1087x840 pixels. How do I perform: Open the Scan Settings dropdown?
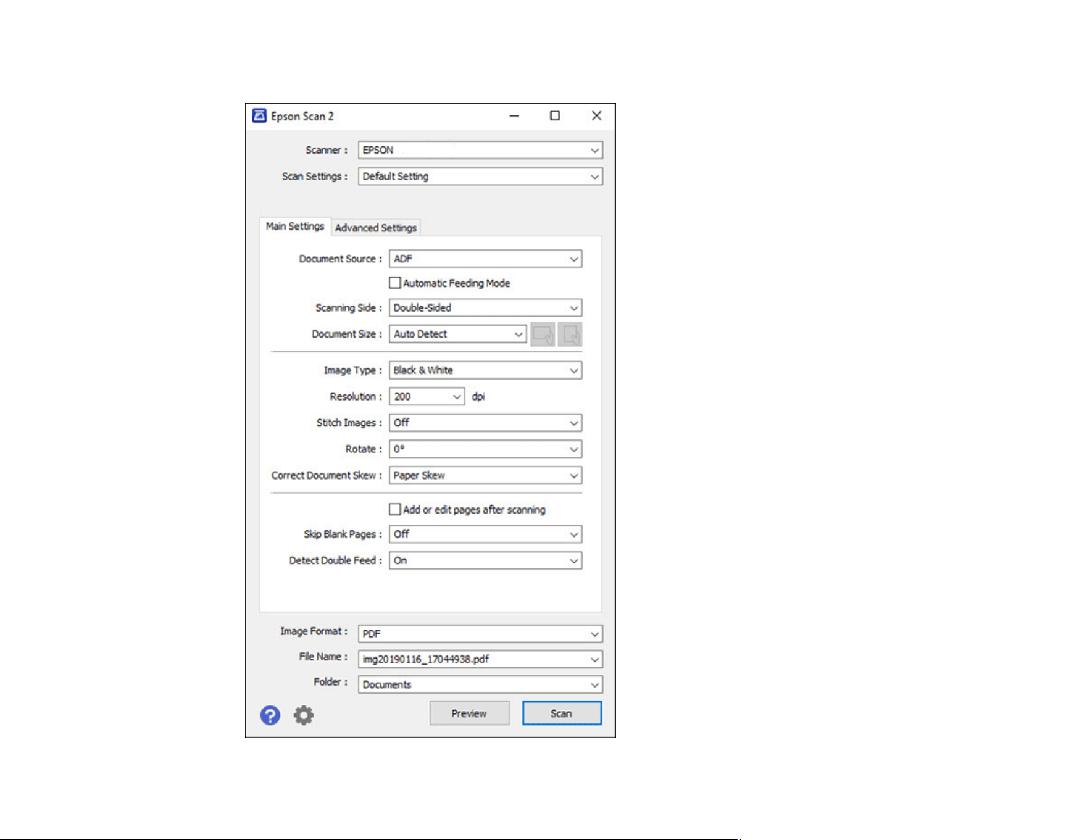pyautogui.click(x=480, y=177)
